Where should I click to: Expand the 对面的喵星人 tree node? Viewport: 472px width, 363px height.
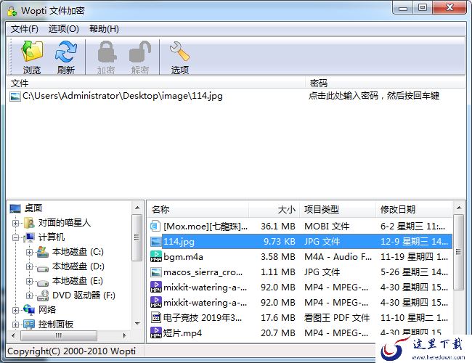coord(15,223)
